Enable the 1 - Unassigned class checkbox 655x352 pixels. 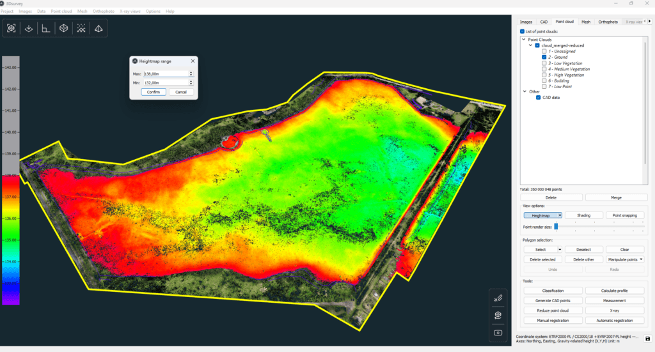[x=544, y=51]
